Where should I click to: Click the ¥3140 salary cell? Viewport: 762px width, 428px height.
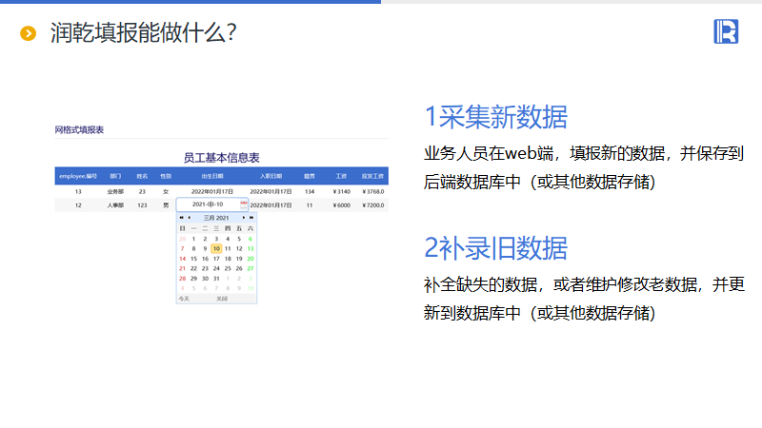(342, 192)
